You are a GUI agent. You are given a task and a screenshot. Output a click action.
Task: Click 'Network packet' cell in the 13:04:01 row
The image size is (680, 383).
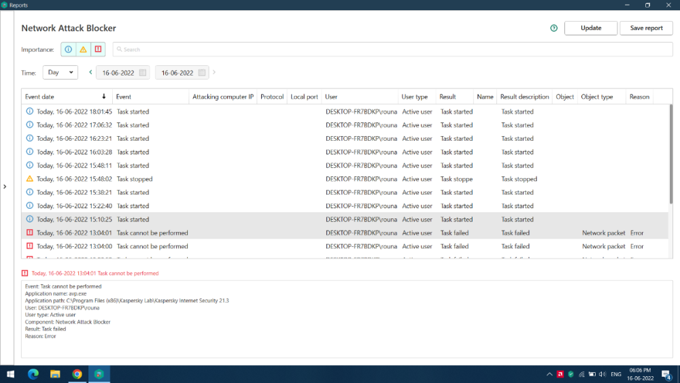(603, 233)
